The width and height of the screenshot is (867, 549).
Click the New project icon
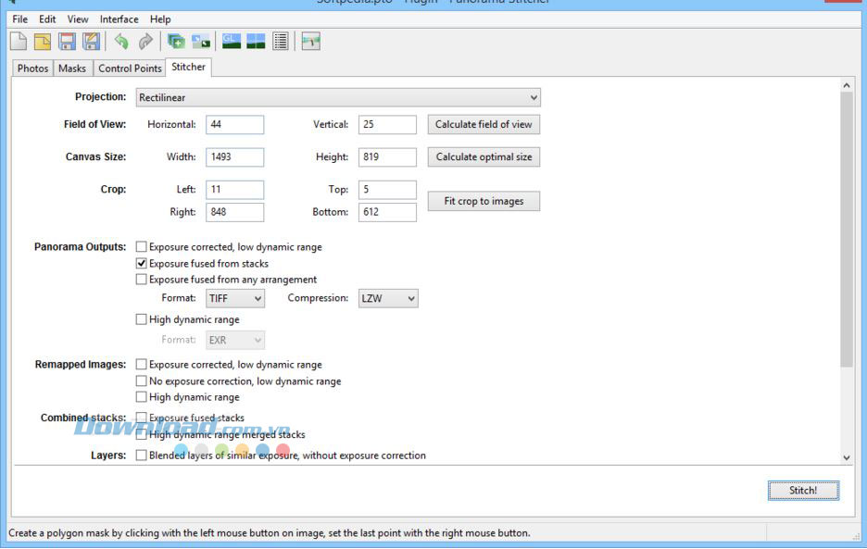tap(19, 41)
